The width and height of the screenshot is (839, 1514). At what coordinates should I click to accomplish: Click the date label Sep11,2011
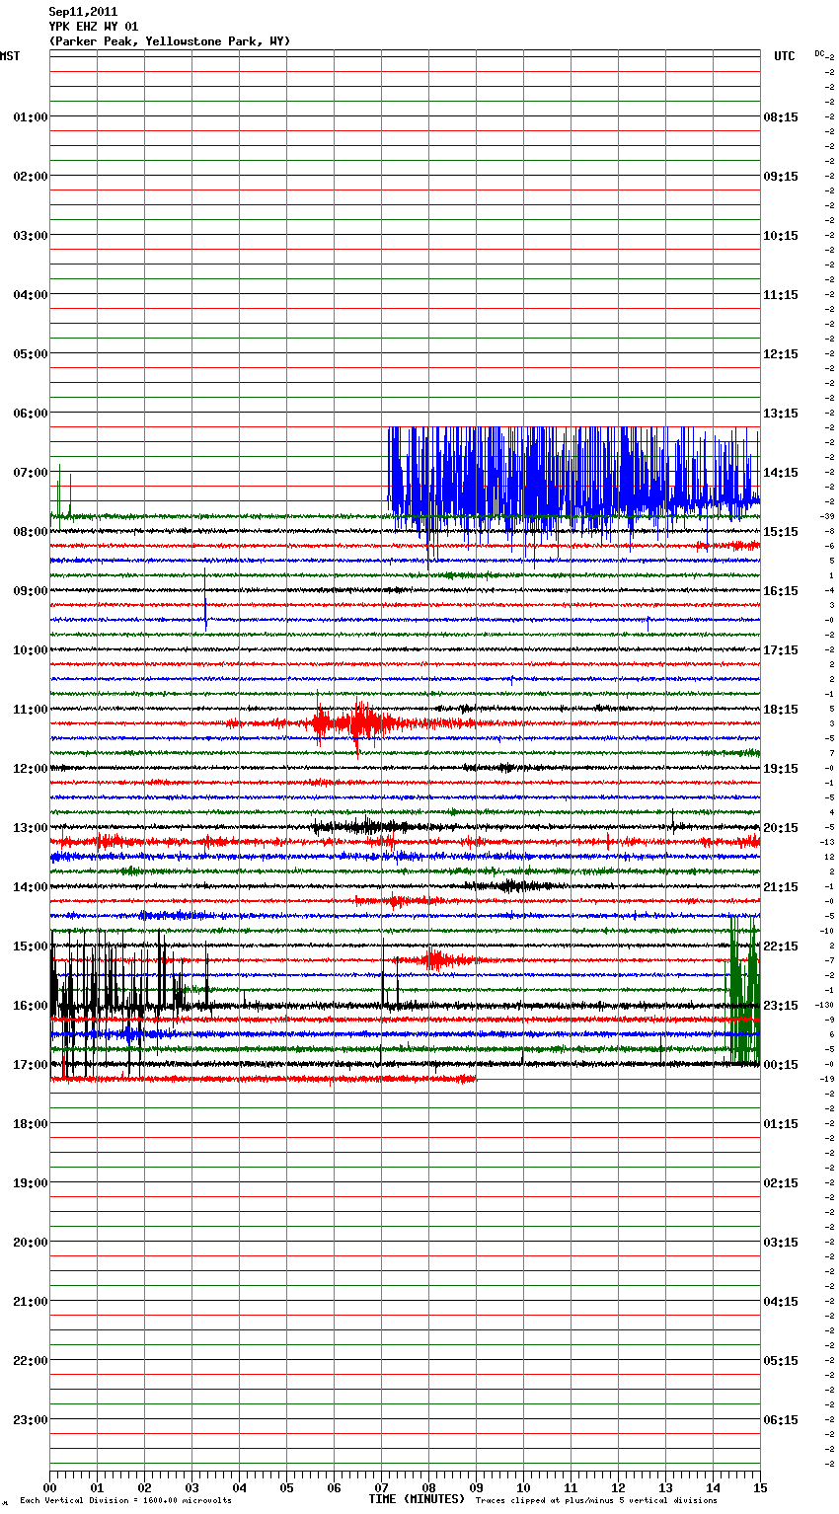(x=83, y=12)
